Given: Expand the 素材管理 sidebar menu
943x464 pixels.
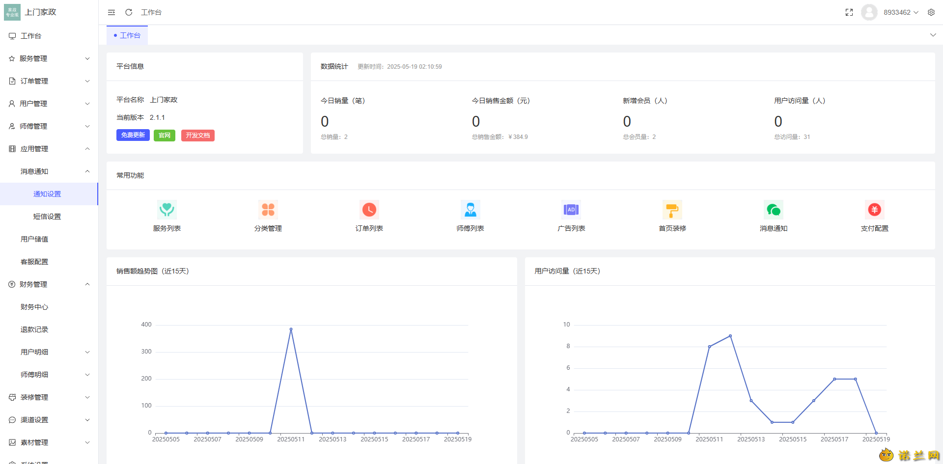Looking at the screenshot, I should tap(49, 442).
